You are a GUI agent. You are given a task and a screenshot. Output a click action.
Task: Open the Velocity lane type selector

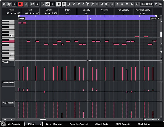pyautogui.click(x=8, y=63)
